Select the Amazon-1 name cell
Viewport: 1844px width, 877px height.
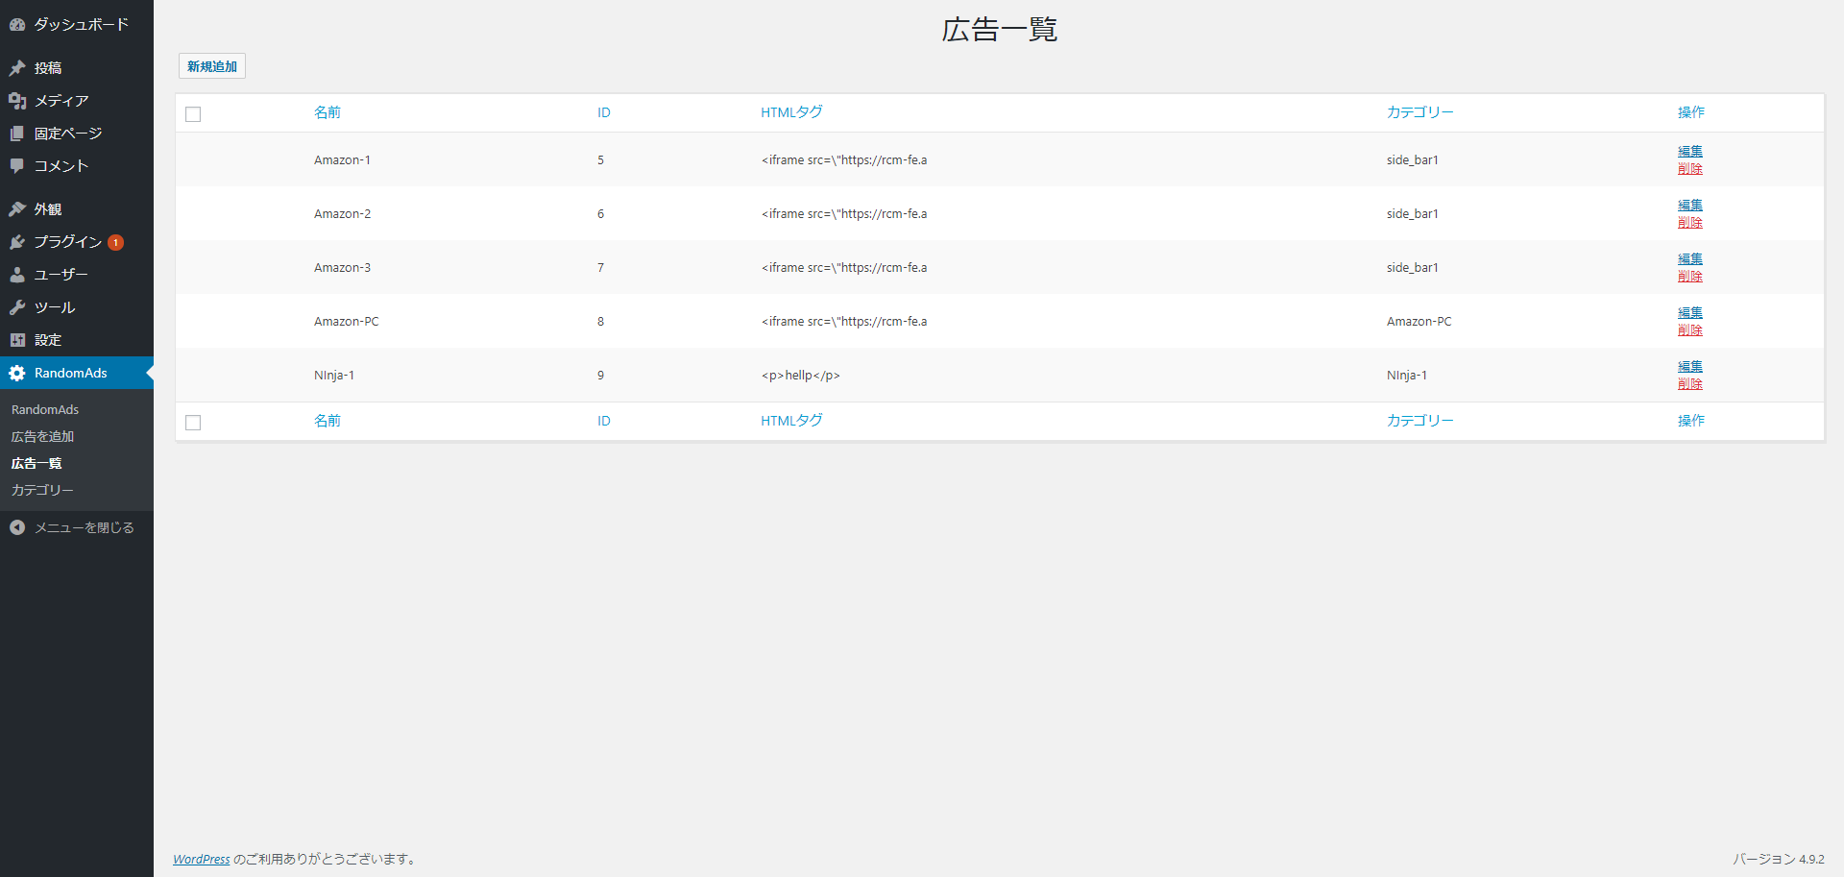click(342, 160)
